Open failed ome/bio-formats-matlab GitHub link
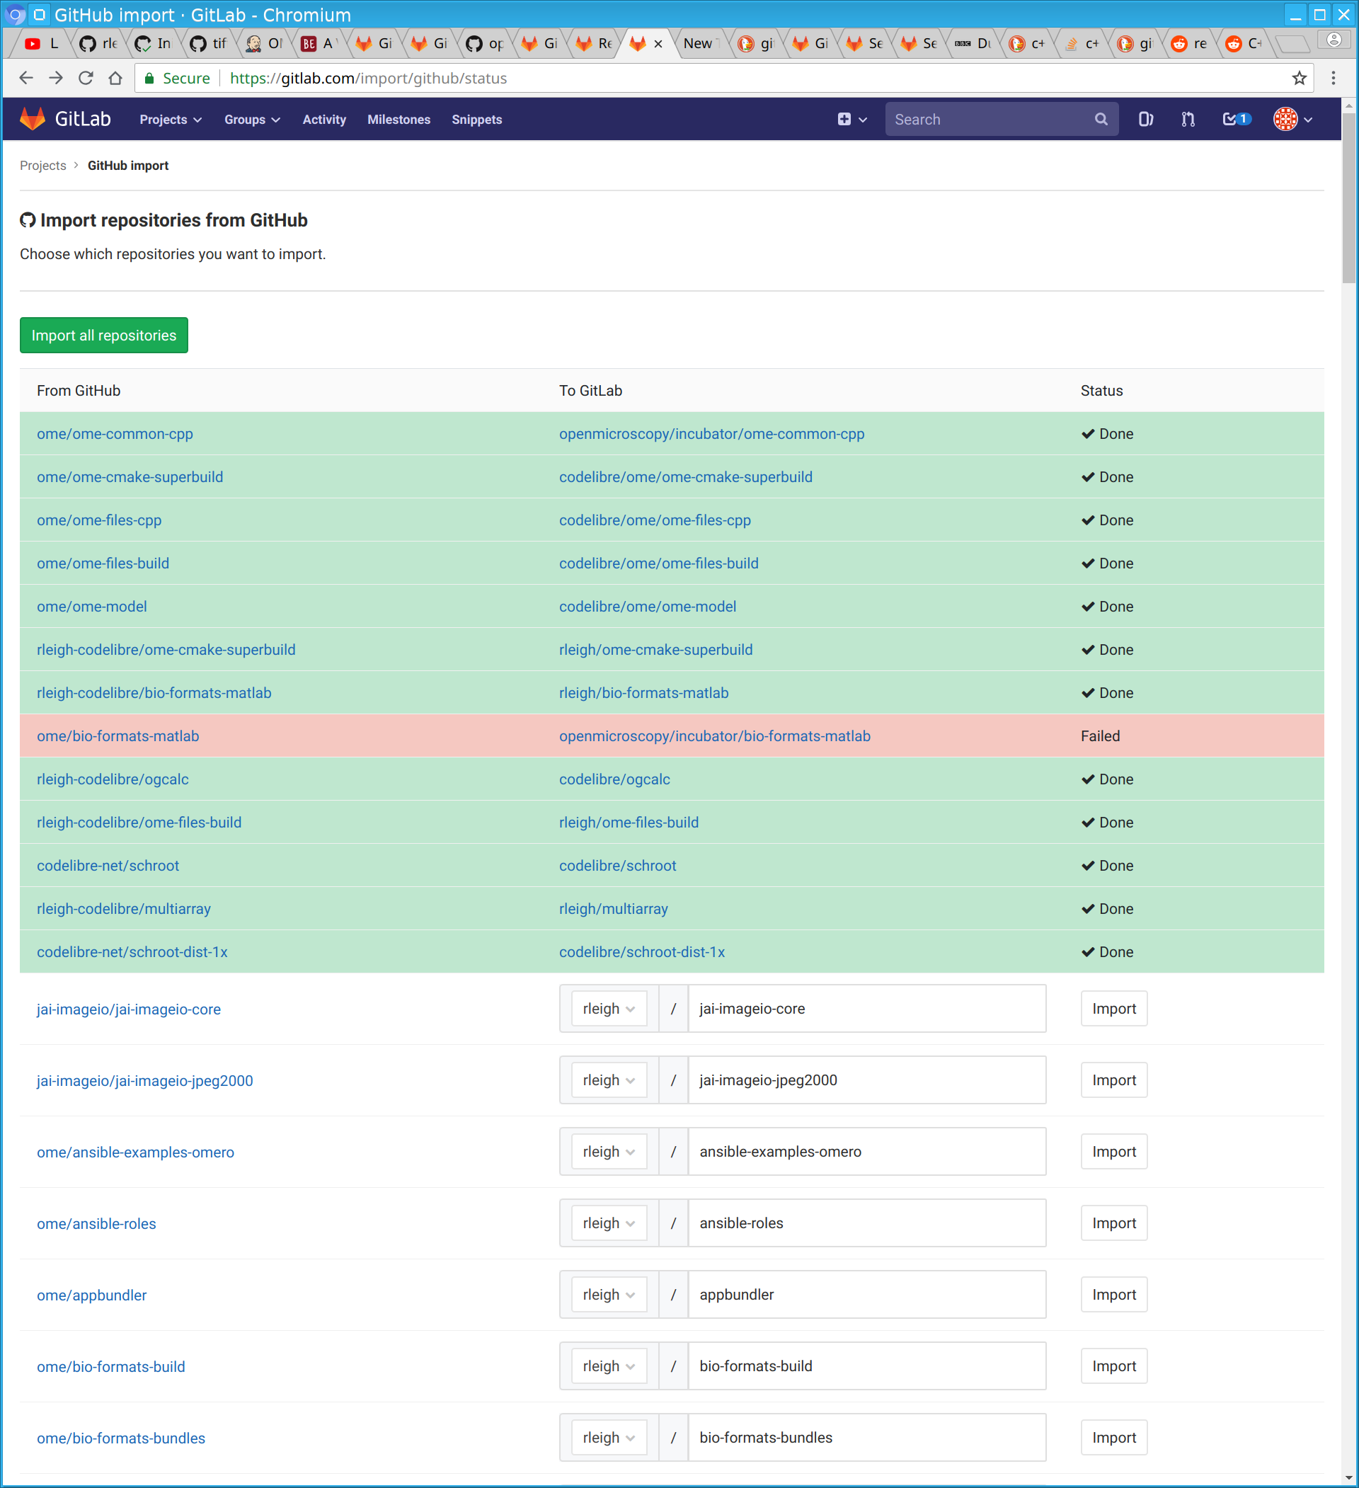Image resolution: width=1359 pixels, height=1488 pixels. click(x=118, y=736)
